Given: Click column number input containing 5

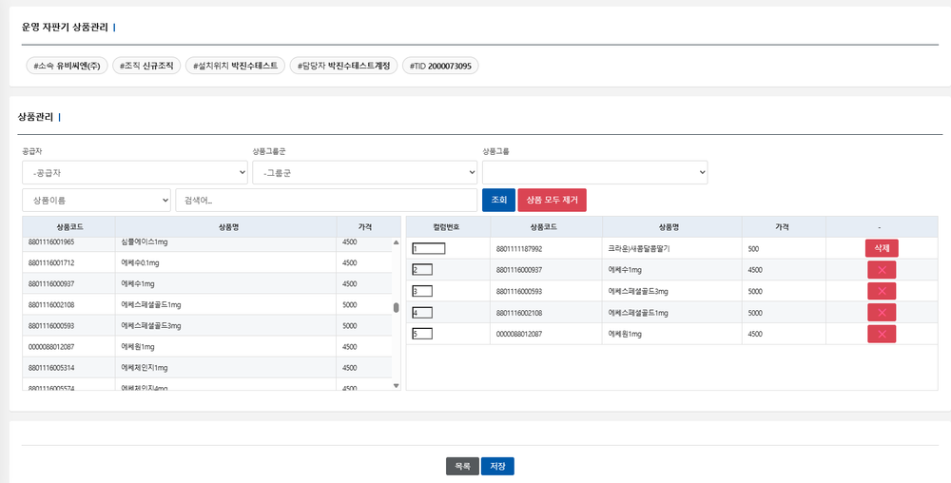Looking at the screenshot, I should 422,334.
